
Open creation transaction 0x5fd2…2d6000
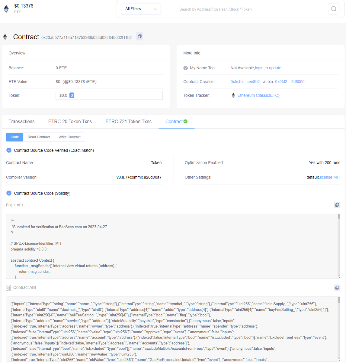[290, 82]
